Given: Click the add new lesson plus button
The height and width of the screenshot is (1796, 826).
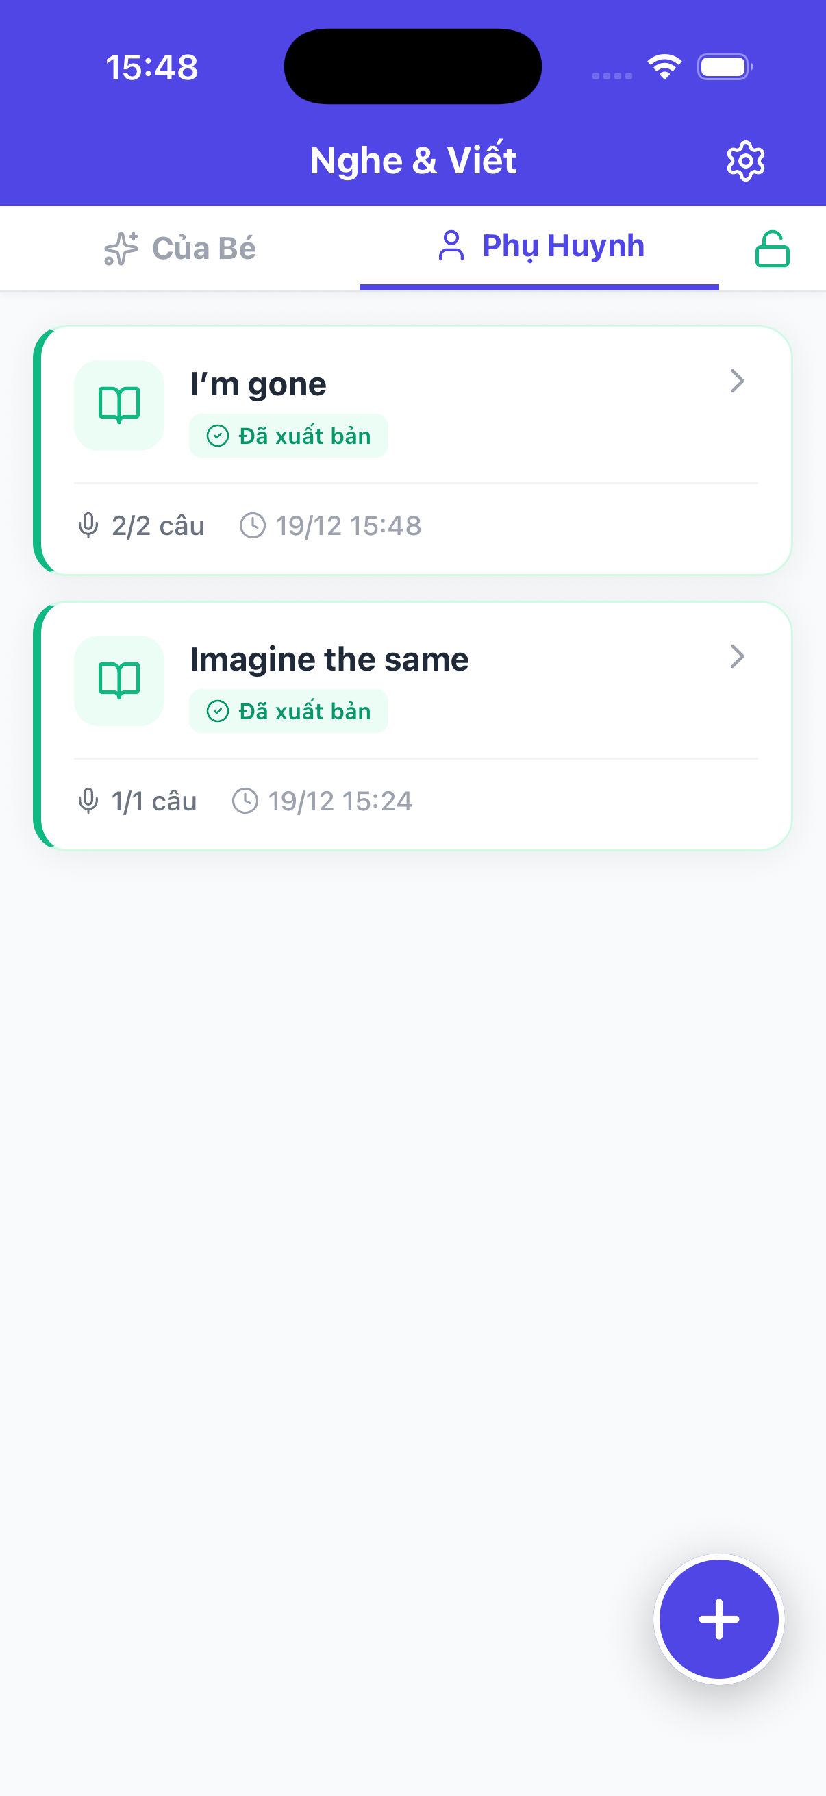Looking at the screenshot, I should point(718,1619).
